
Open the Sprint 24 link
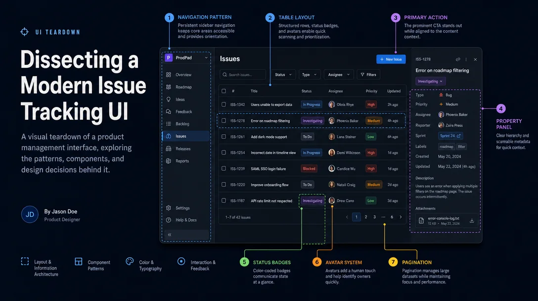coord(450,136)
